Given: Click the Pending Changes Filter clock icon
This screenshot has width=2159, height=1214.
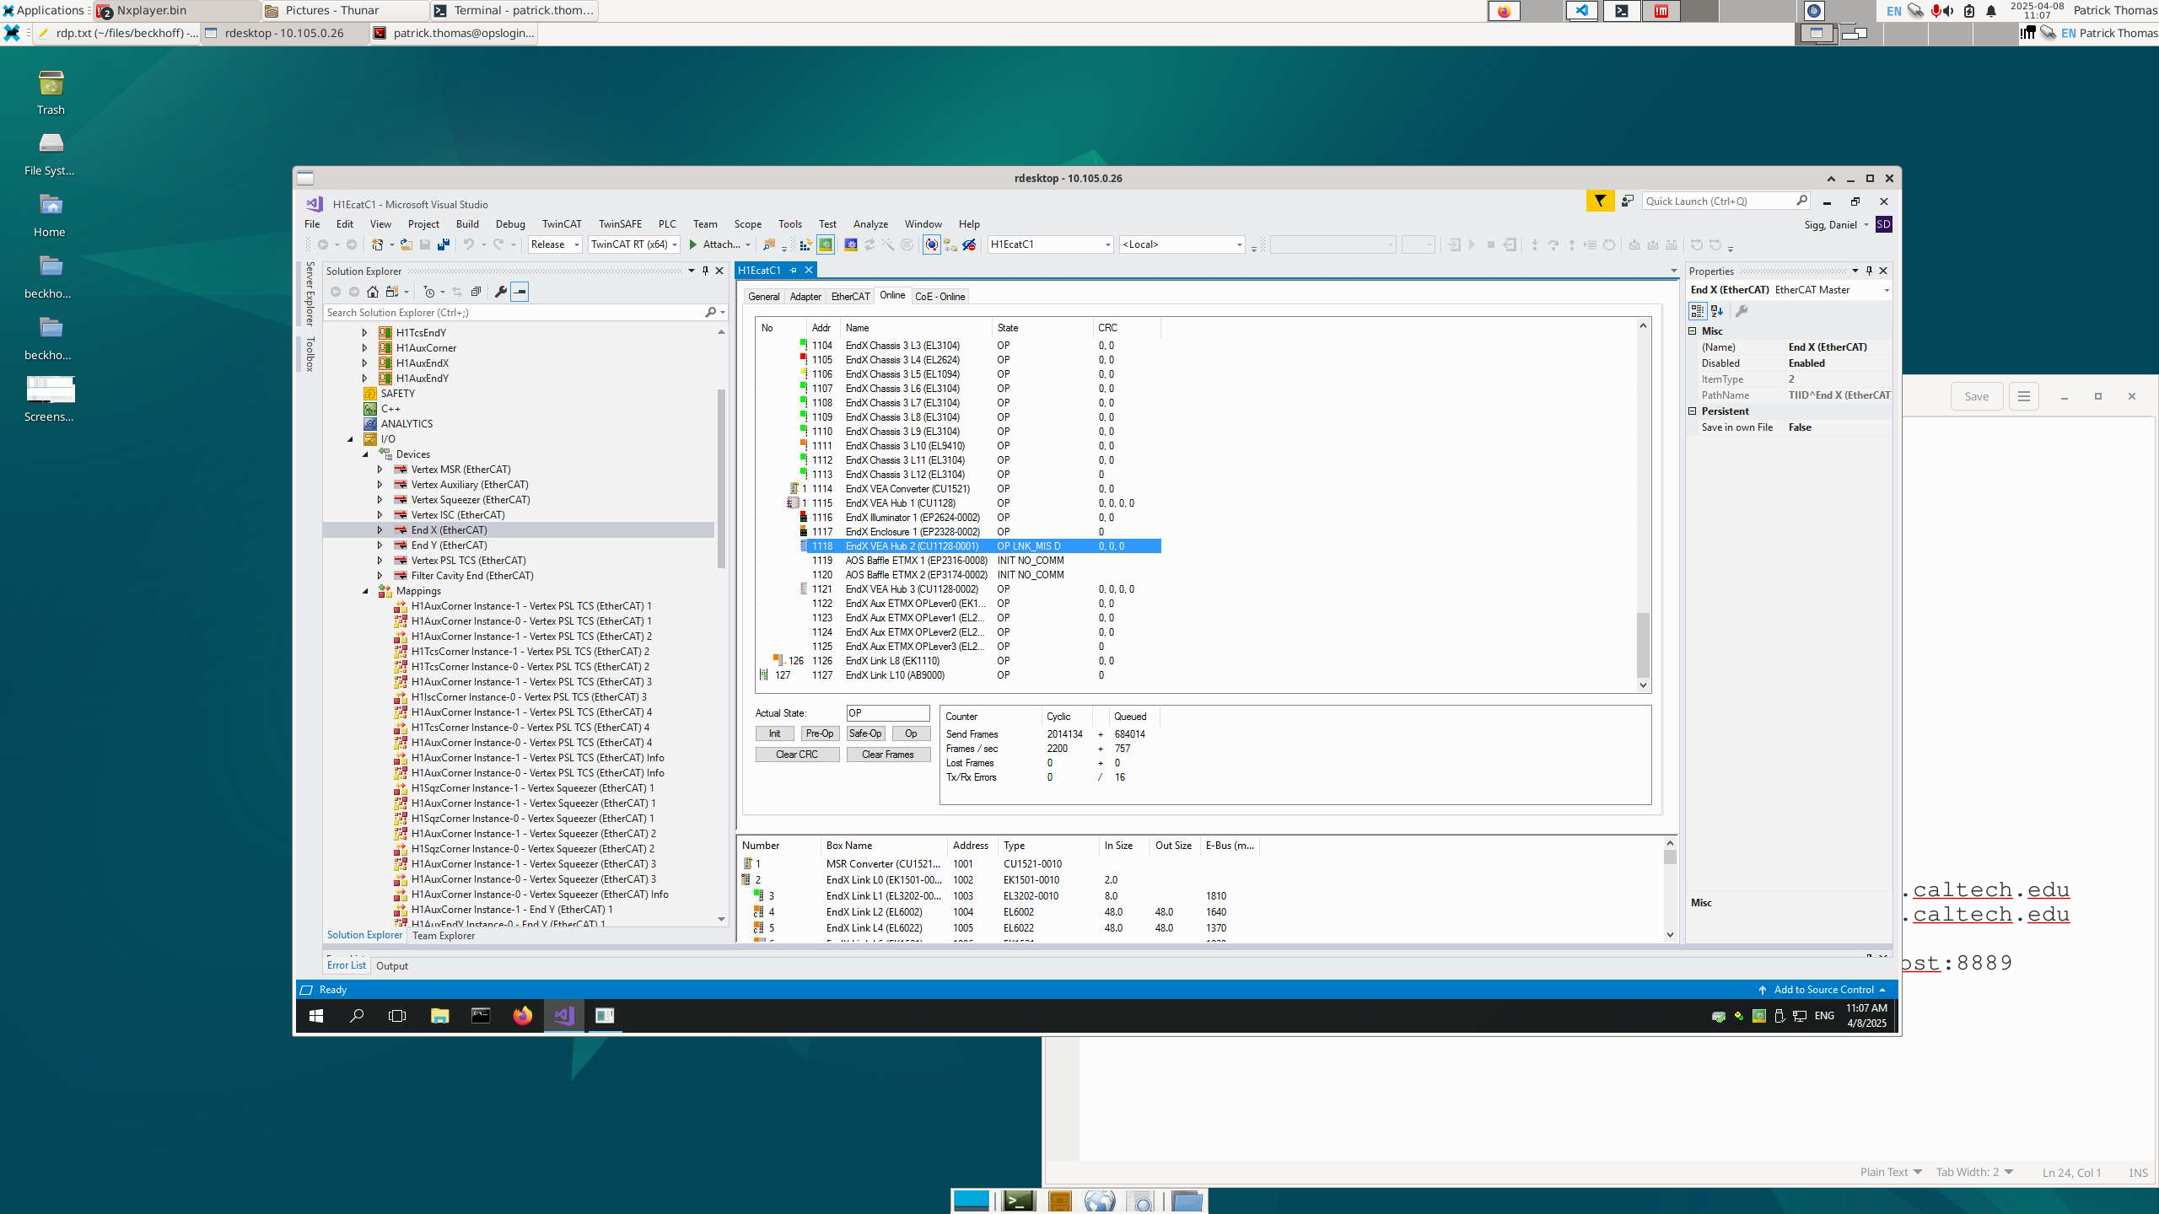Looking at the screenshot, I should tap(429, 292).
